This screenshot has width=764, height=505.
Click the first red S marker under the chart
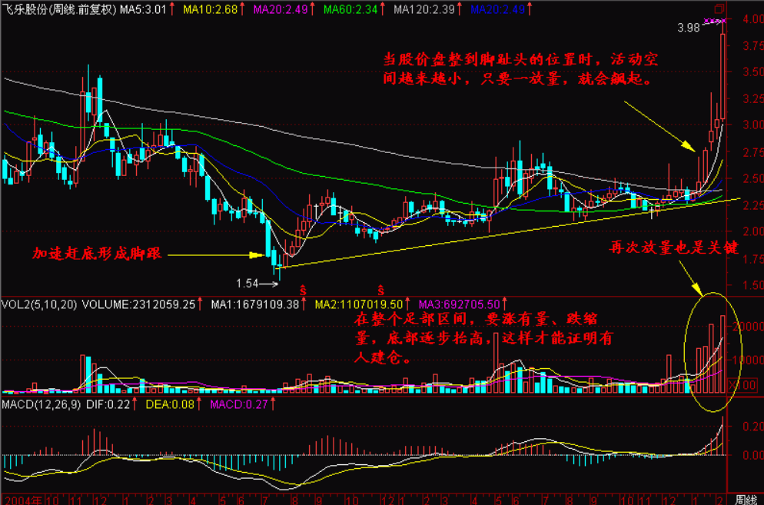click(303, 290)
